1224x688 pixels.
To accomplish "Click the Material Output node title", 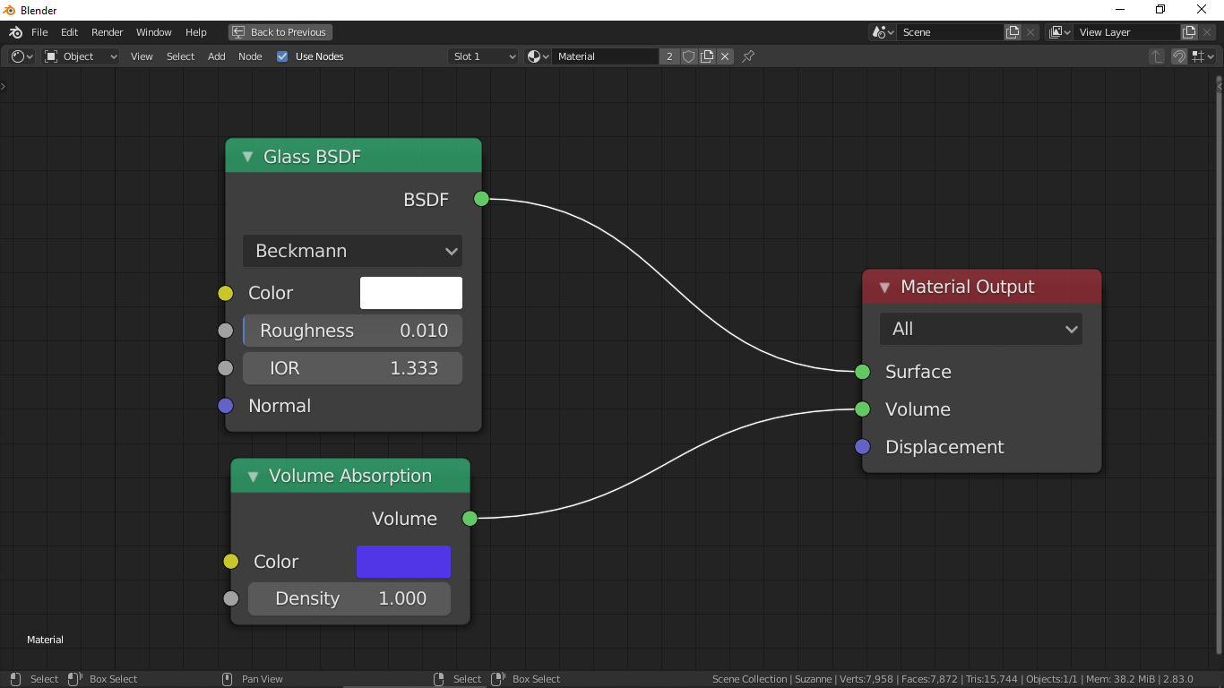I will (x=968, y=287).
